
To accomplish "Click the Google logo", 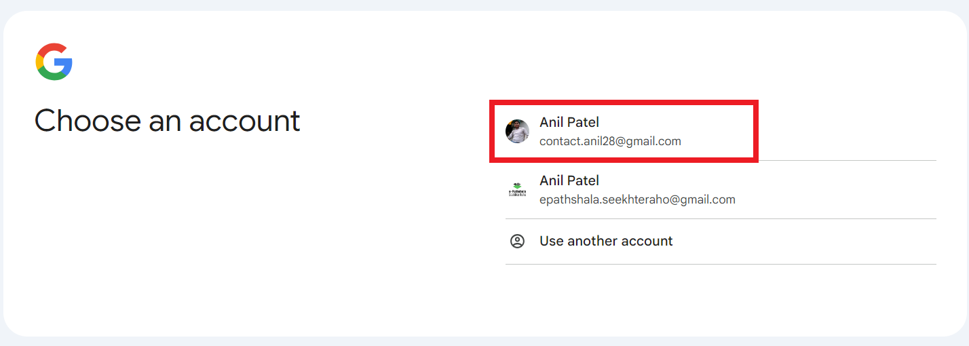I will point(54,62).
